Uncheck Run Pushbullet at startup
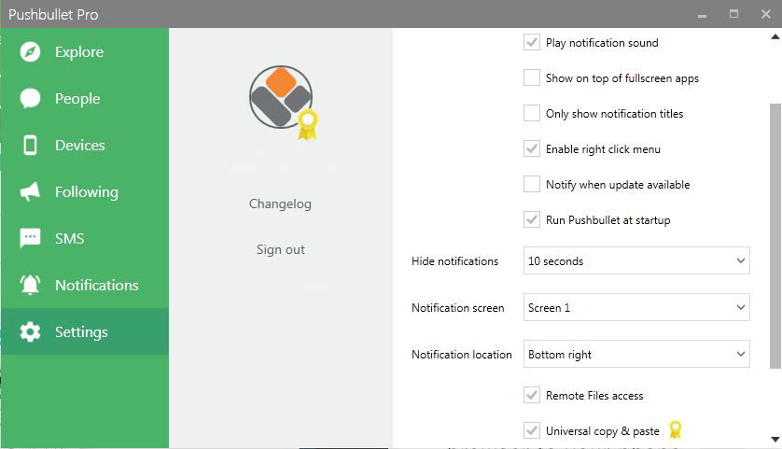This screenshot has width=782, height=449. coord(532,219)
